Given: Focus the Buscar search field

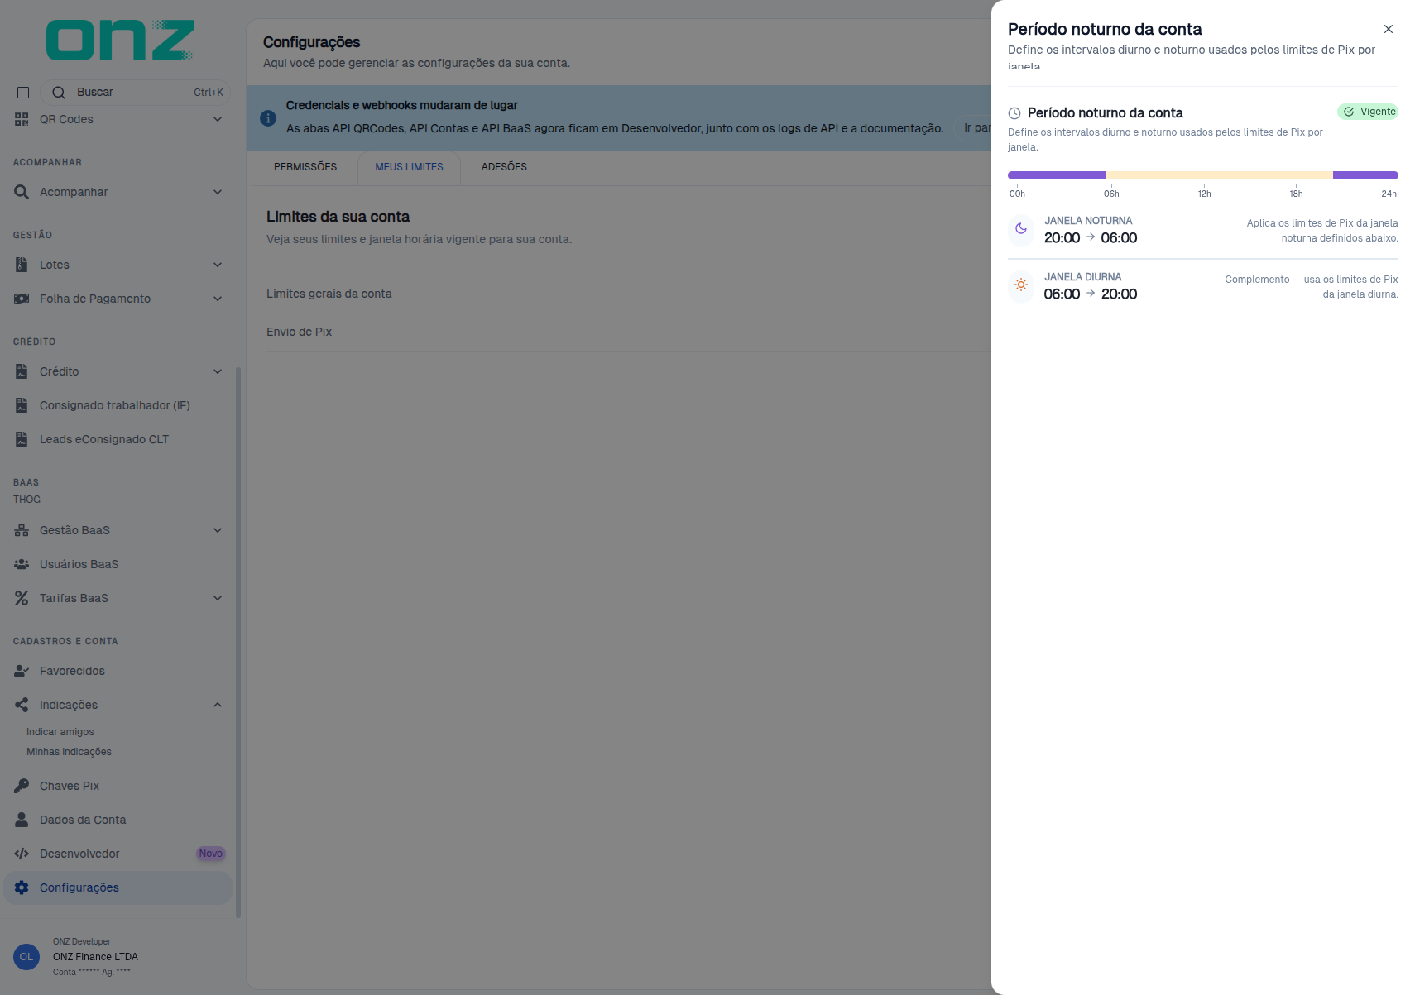Looking at the screenshot, I should pos(136,93).
